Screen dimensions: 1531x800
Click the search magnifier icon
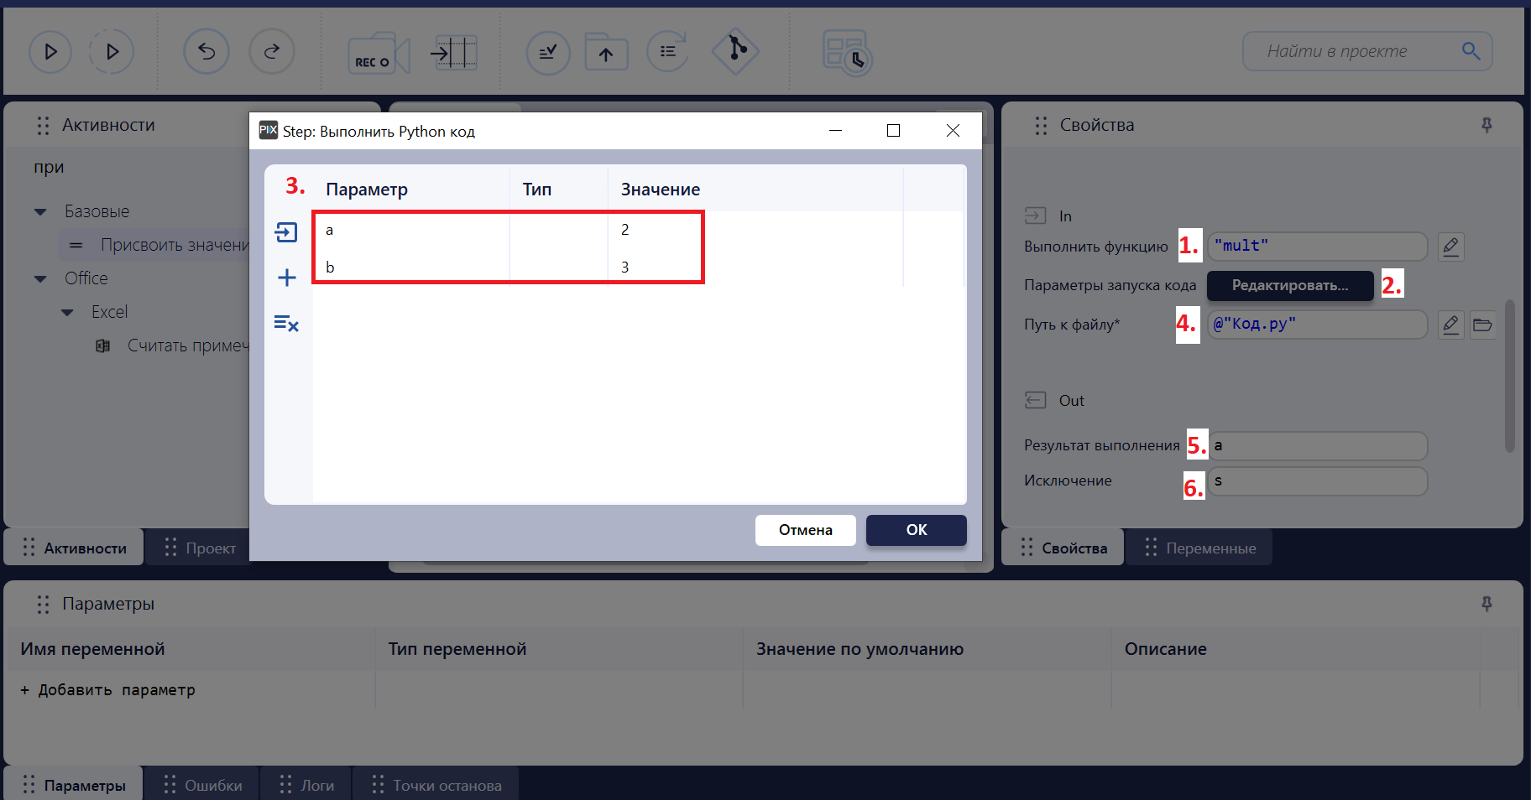(1471, 51)
